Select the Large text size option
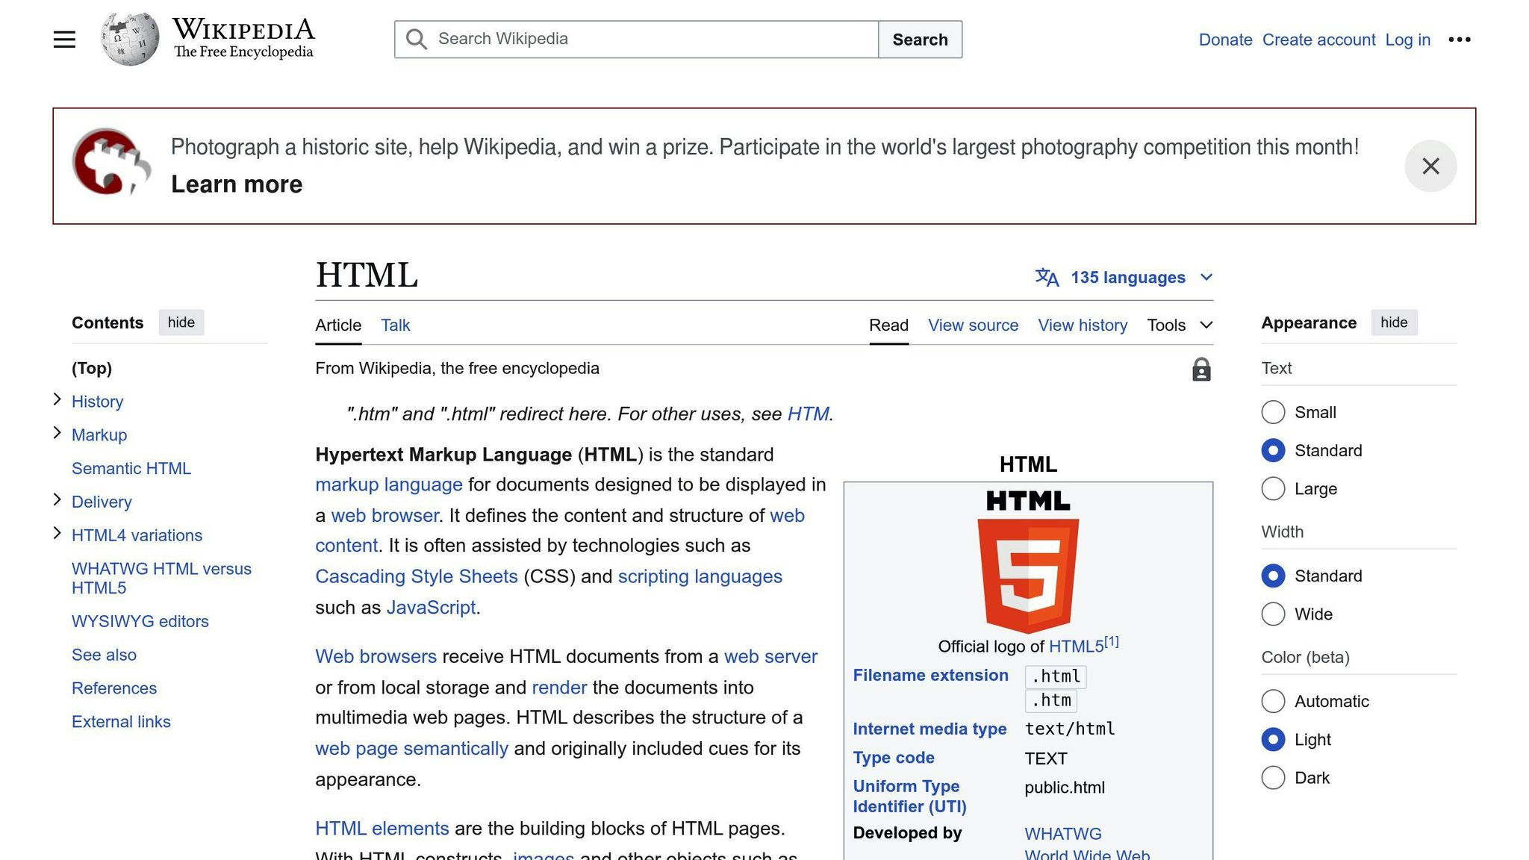Screen dimensions: 1529x860 tap(1273, 488)
